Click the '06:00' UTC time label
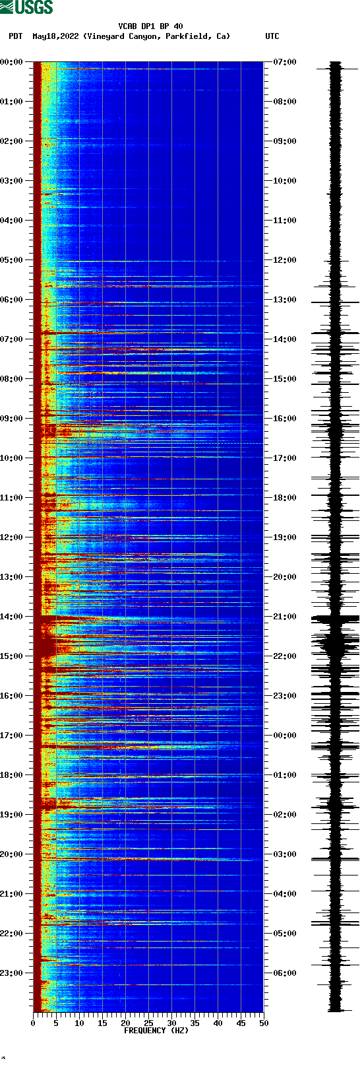 point(285,973)
